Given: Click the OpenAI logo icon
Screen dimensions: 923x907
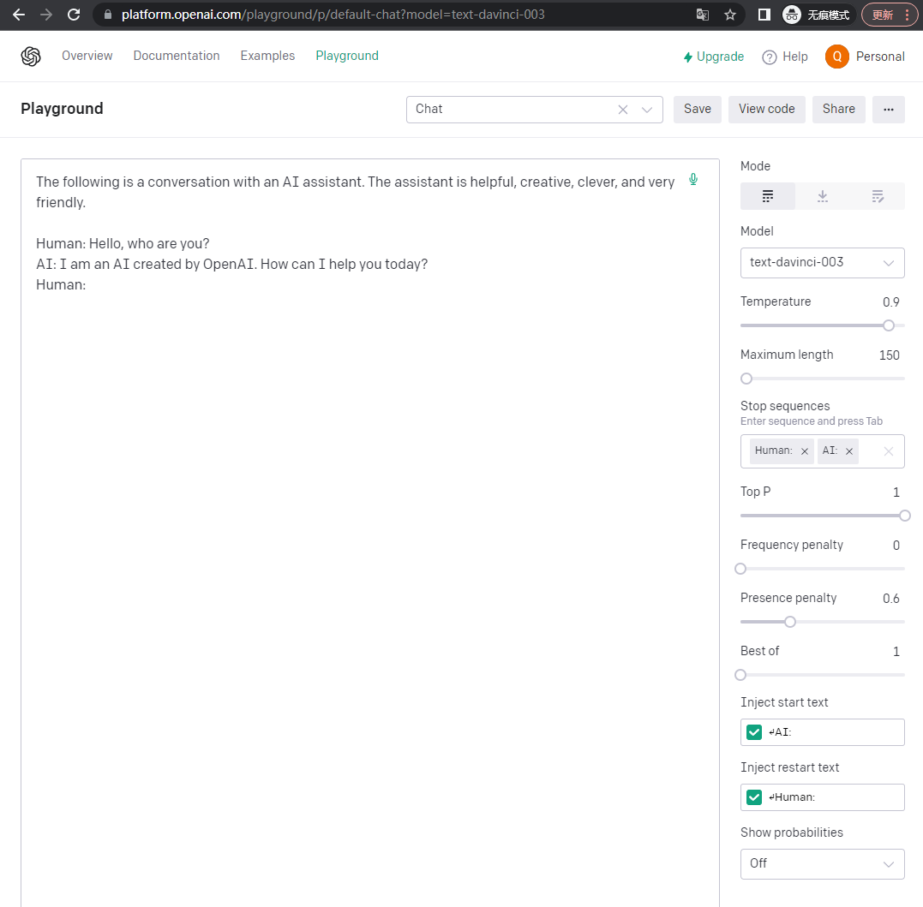Looking at the screenshot, I should tap(31, 57).
